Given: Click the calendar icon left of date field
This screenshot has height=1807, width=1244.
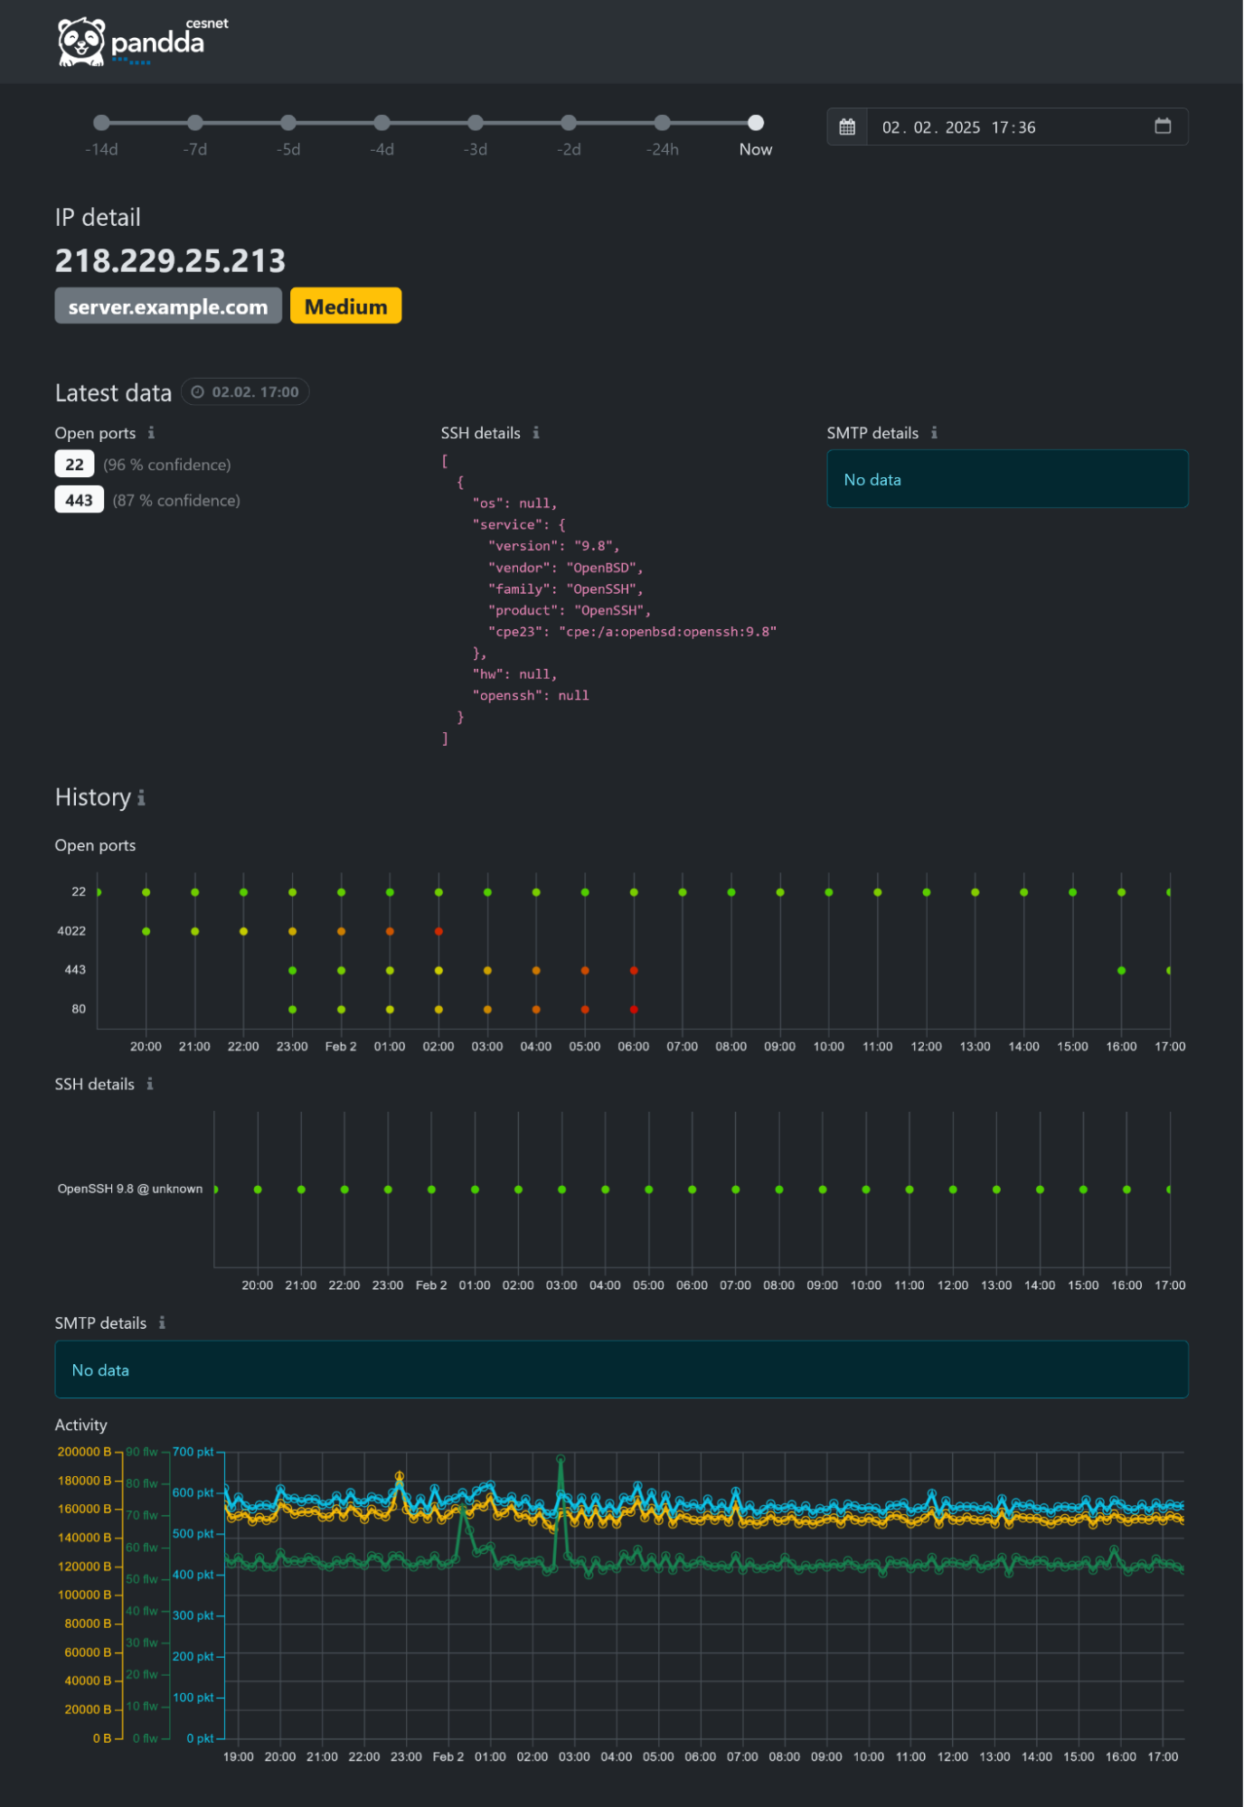Looking at the screenshot, I should (x=847, y=127).
